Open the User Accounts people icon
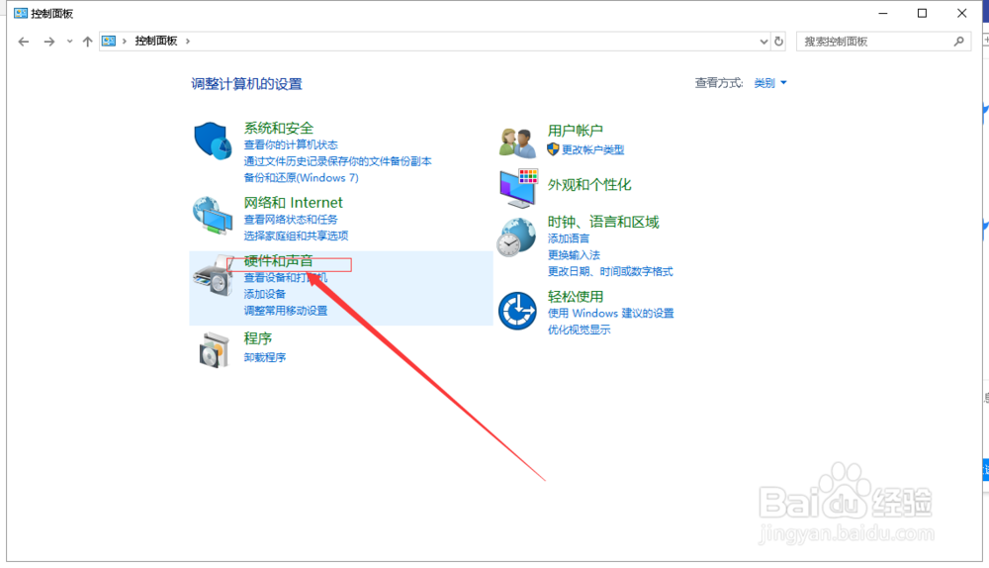Screen dimensions: 989x568 (x=517, y=142)
